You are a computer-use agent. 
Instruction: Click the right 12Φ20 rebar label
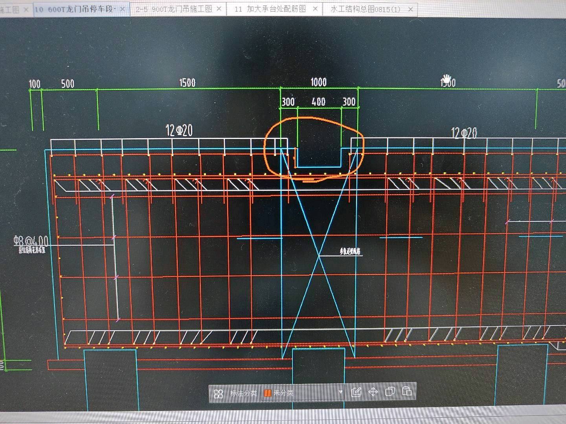pos(464,133)
